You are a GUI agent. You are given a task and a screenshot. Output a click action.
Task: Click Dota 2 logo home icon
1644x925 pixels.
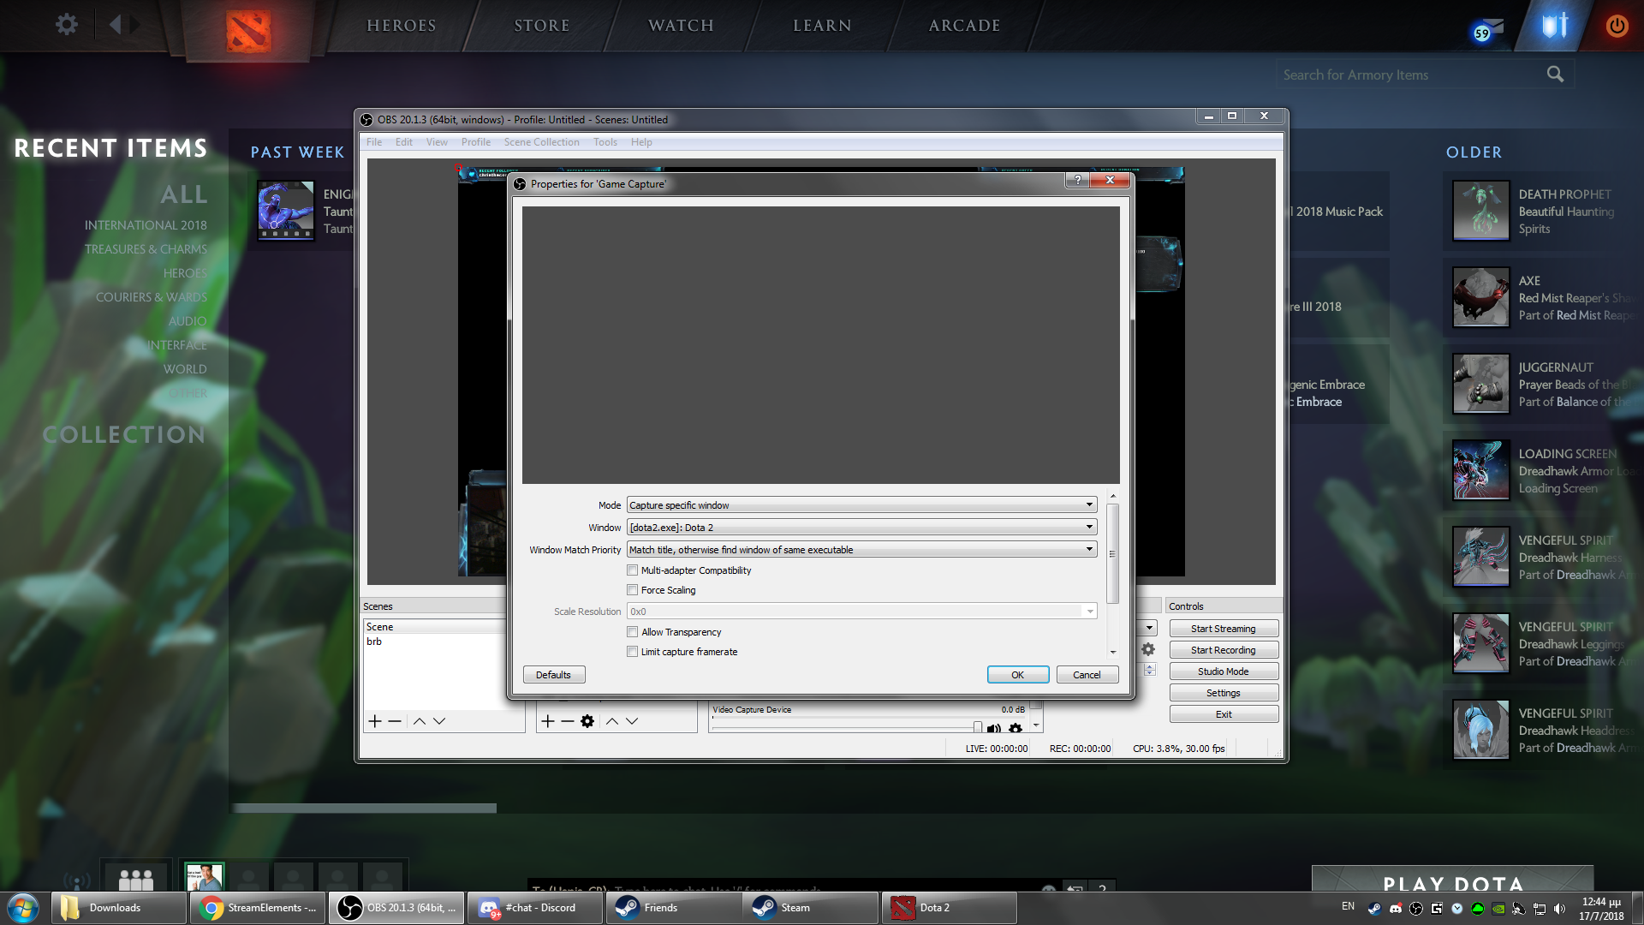pyautogui.click(x=248, y=29)
